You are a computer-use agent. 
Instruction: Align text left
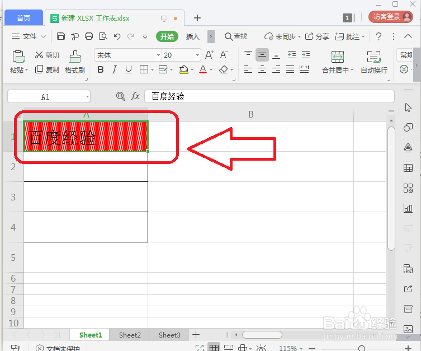(248, 69)
